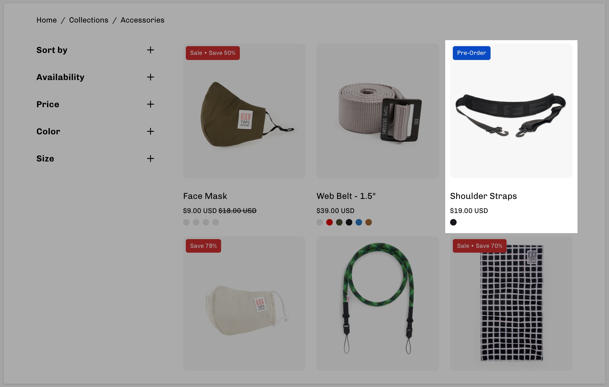Click the Pre-Order badge on Shoulder Straps
The image size is (609, 387).
point(472,53)
